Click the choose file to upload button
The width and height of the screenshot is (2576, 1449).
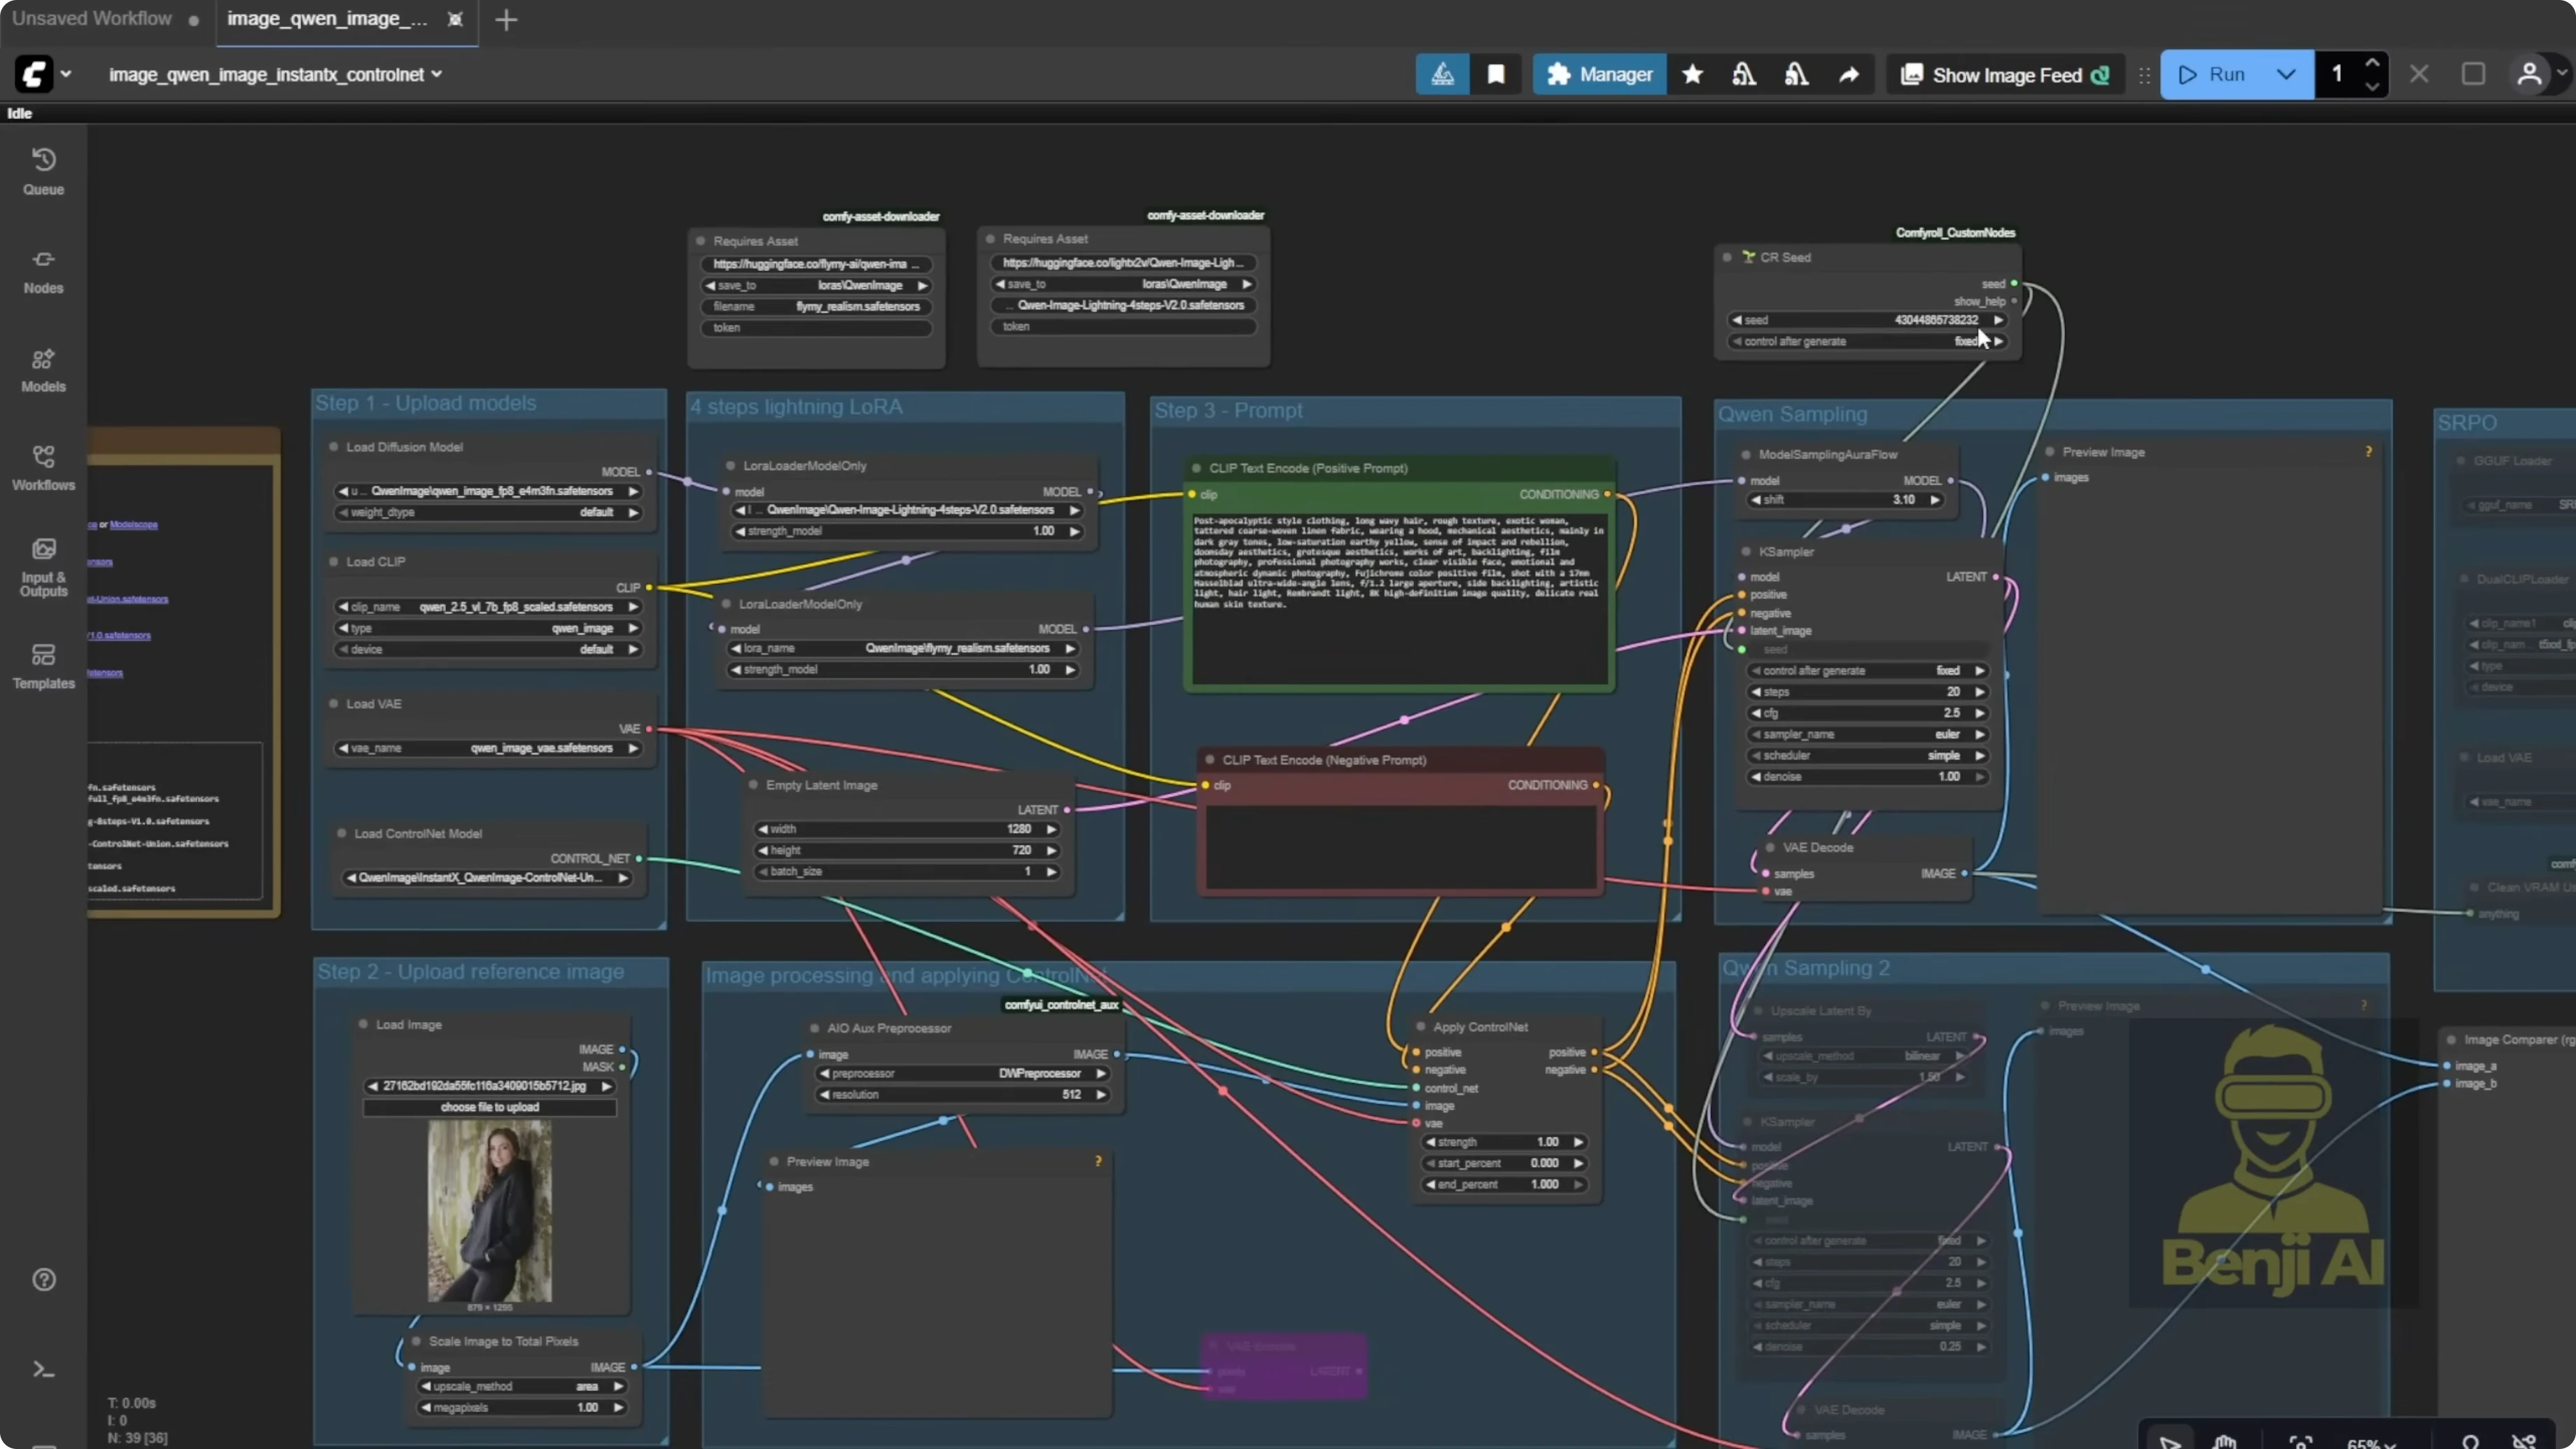pyautogui.click(x=491, y=1107)
